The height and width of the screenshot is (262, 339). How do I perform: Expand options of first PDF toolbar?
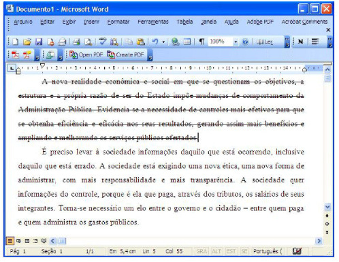37,56
